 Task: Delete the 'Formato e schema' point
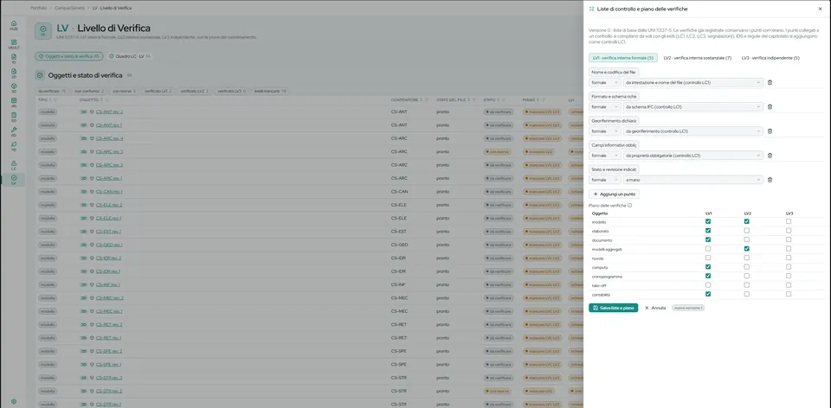click(770, 107)
